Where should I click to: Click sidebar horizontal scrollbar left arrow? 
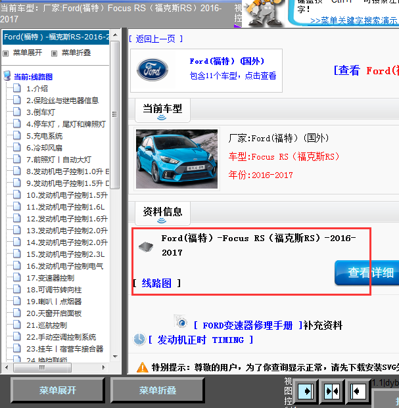[x=7, y=367]
